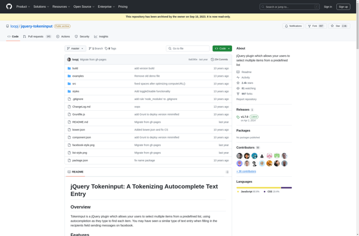
Task: Click Report repository link
Action: (247, 99)
